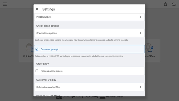The width and height of the screenshot is (179, 101).
Task: Click the Back Office globe icon
Action: point(149,47)
